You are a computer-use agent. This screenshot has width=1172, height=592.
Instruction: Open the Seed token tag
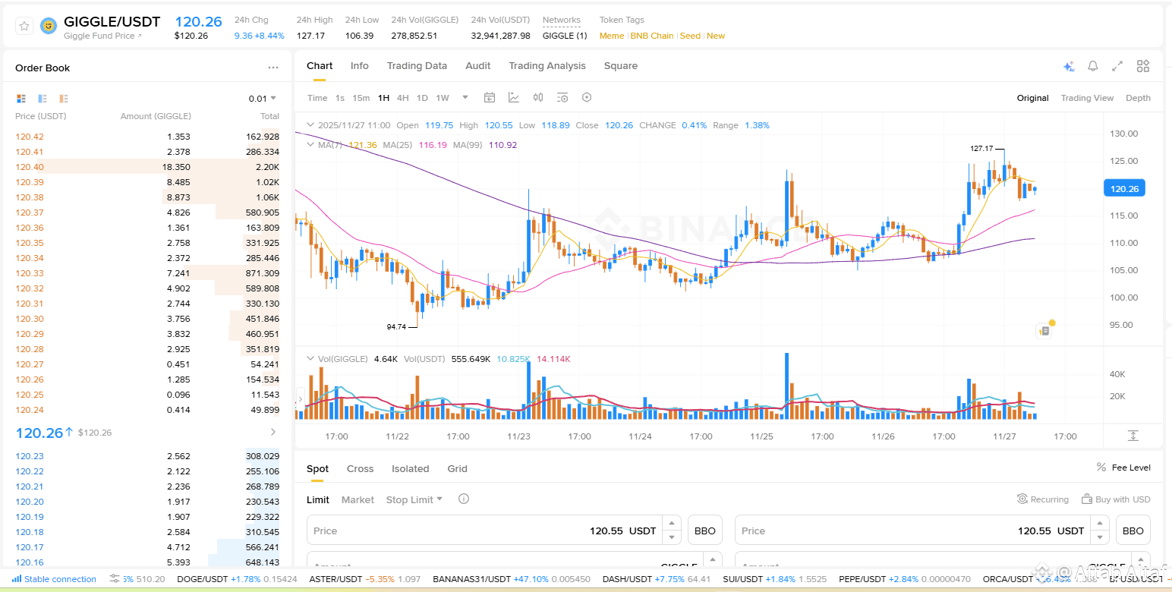tap(690, 36)
